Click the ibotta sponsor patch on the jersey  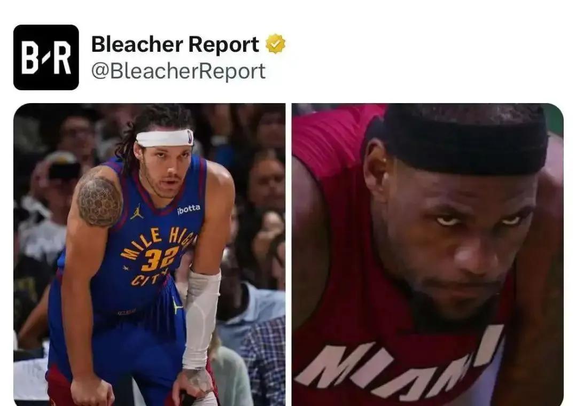189,209
